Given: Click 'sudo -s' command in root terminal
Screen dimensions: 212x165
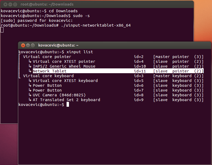Looking at the screenshot, I should (x=81, y=16).
